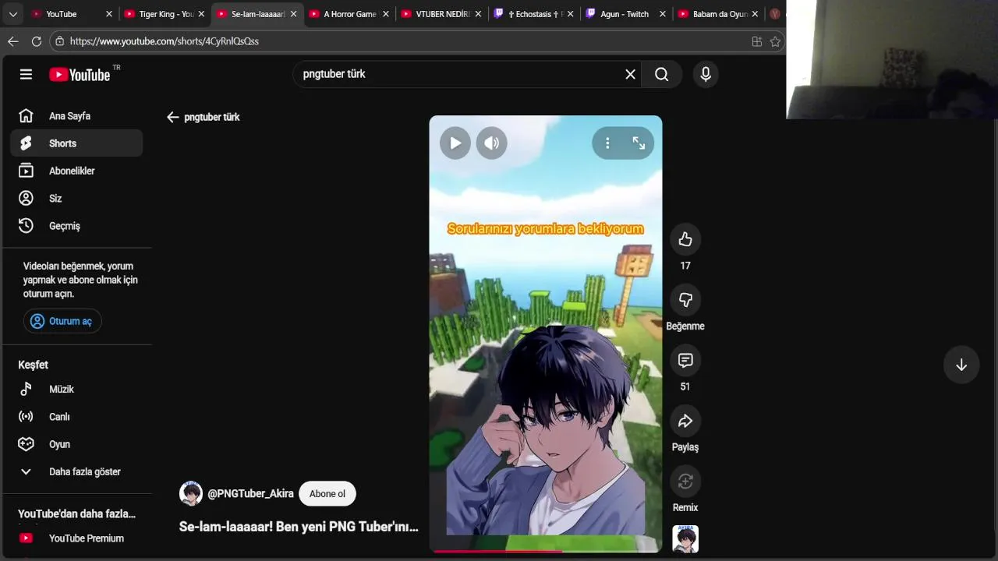
Task: Click the PNGTuber_Akira channel avatar
Action: [191, 493]
